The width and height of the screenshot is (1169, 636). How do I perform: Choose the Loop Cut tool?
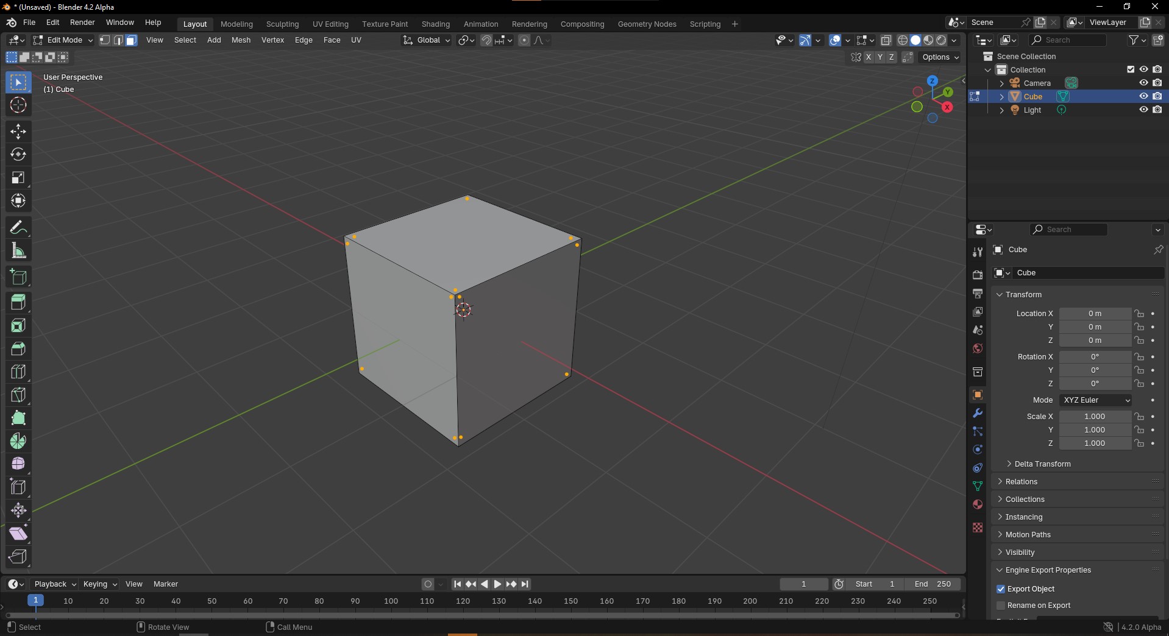tap(18, 372)
